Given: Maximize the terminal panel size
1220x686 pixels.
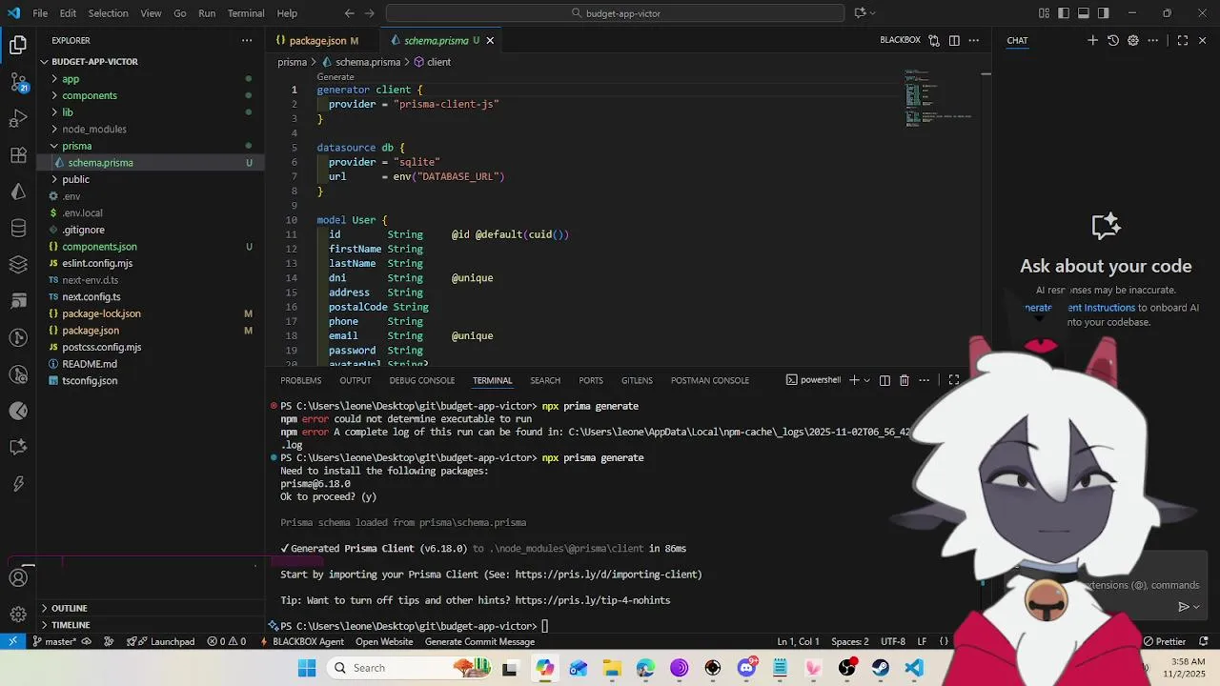Looking at the screenshot, I should 953,380.
